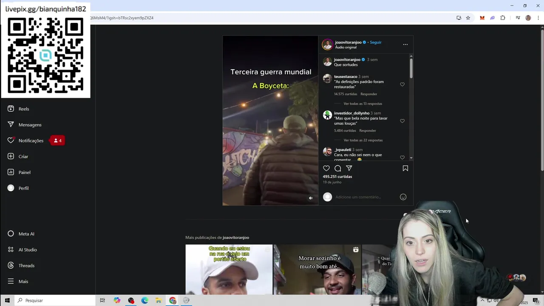This screenshot has width=544, height=306.
Task: Open the Notificações heart icon
Action: click(11, 140)
